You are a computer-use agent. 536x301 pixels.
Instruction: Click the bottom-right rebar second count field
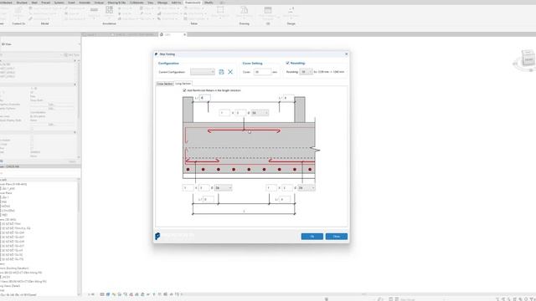click(287, 187)
